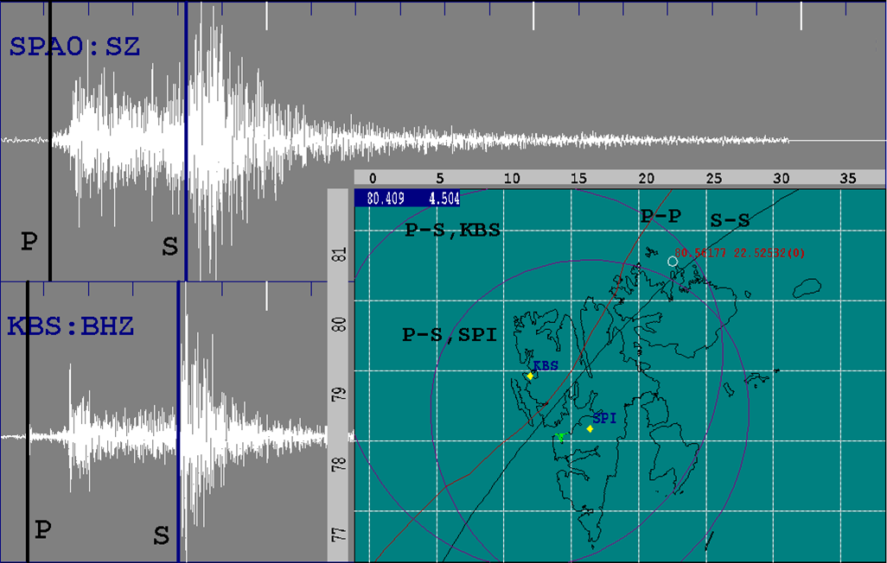
Task: Click the S-S hyperbola label
Action: [730, 220]
